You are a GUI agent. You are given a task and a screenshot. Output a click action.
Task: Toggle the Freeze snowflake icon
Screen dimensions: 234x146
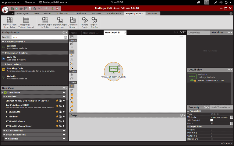pos(72,75)
